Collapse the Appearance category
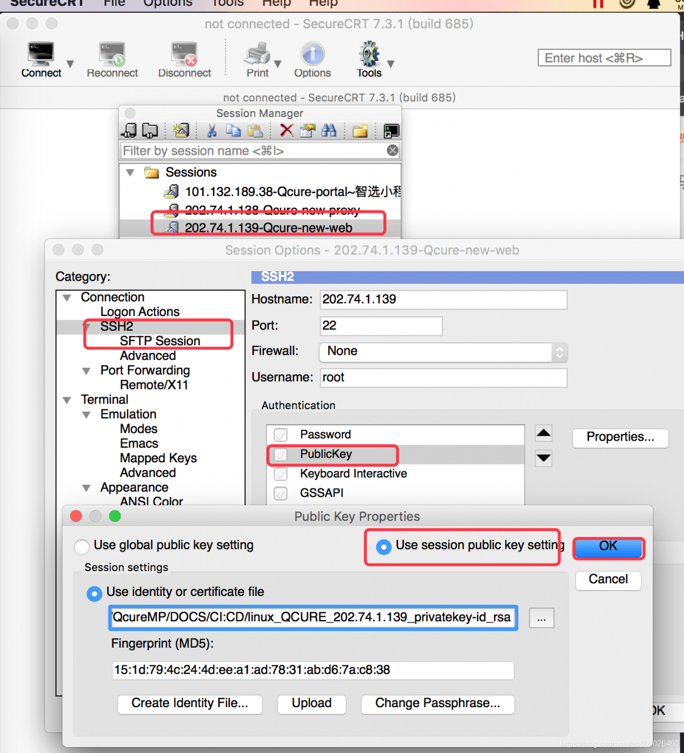This screenshot has width=684, height=753. click(x=86, y=488)
